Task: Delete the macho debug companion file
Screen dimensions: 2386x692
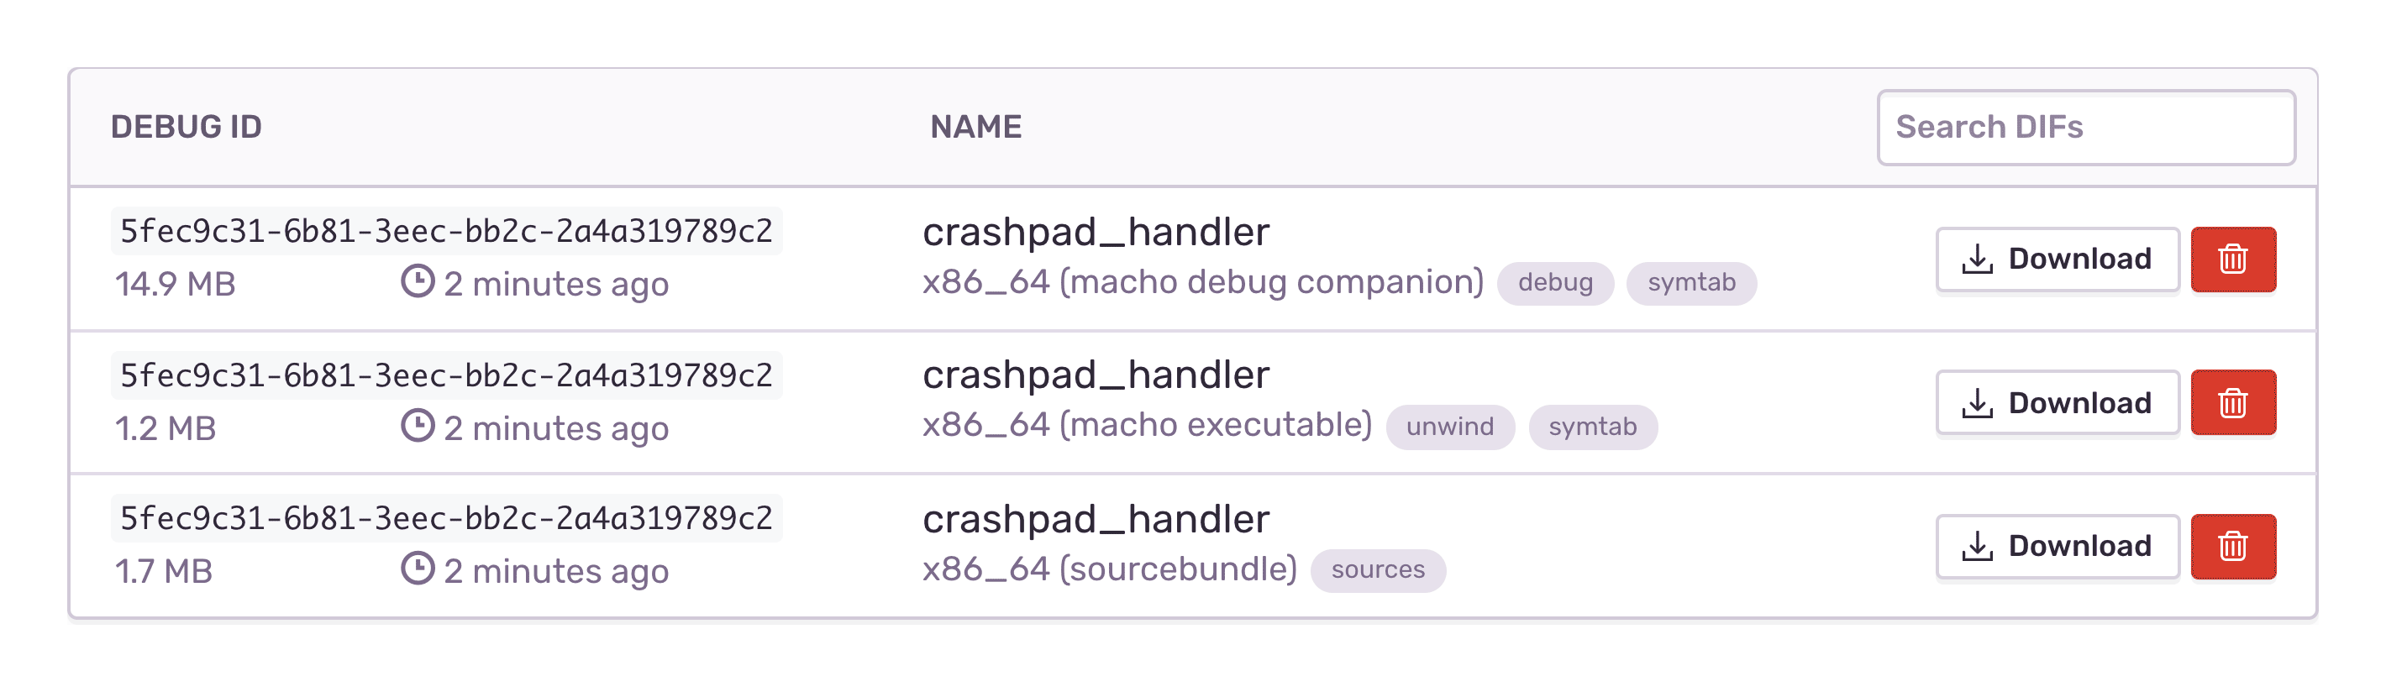Action: pyautogui.click(x=2232, y=259)
